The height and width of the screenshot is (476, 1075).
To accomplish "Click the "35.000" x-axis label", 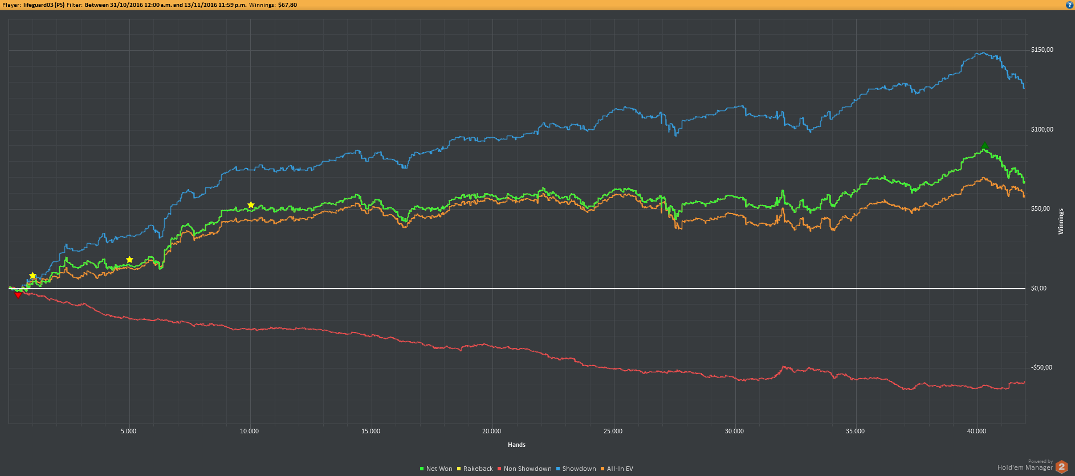I will tap(855, 432).
